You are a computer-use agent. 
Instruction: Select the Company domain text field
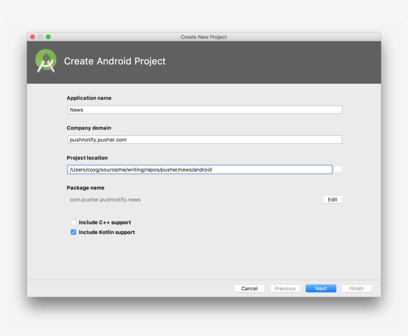[x=204, y=139]
